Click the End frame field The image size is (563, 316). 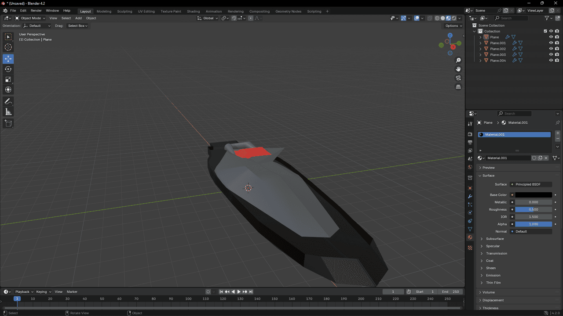point(451,292)
